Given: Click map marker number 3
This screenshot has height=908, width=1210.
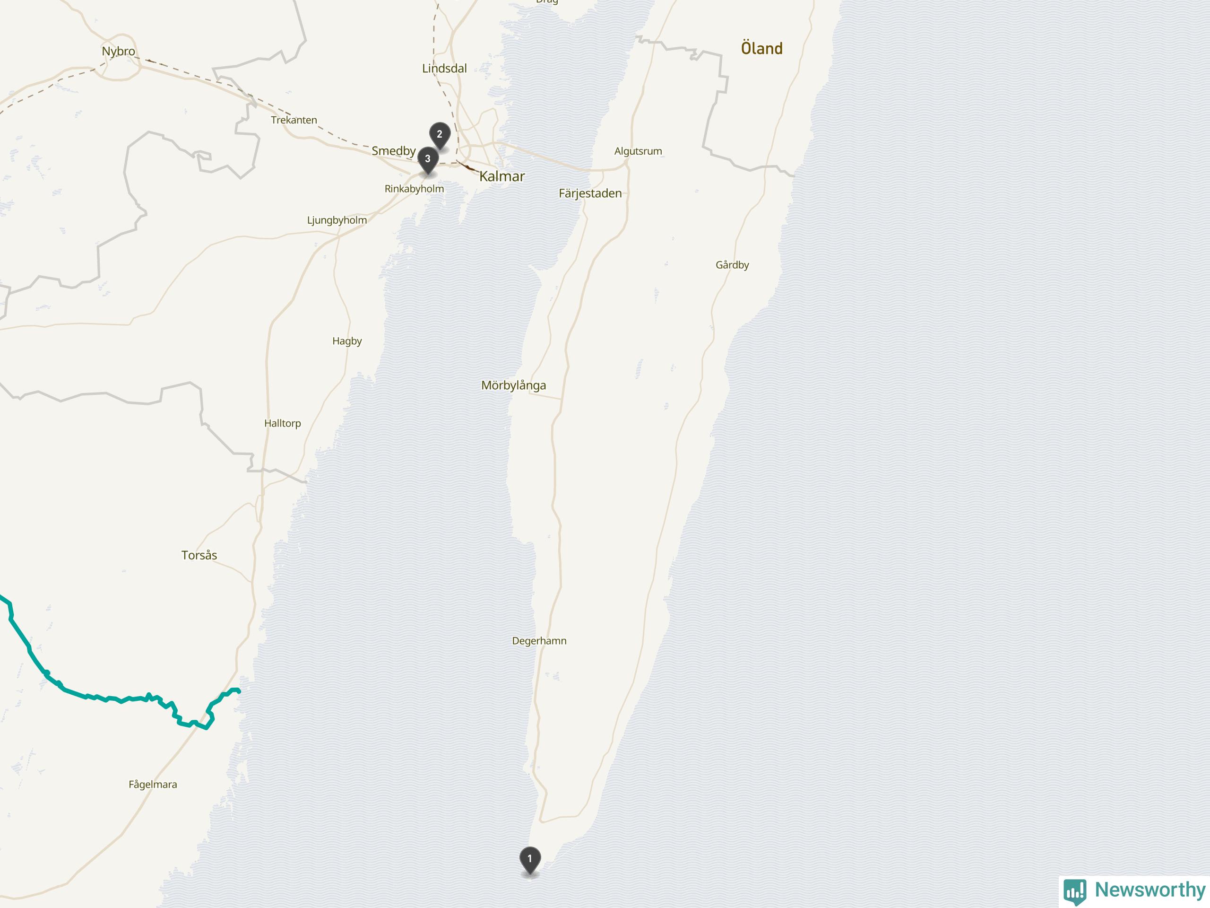Looking at the screenshot, I should click(428, 160).
